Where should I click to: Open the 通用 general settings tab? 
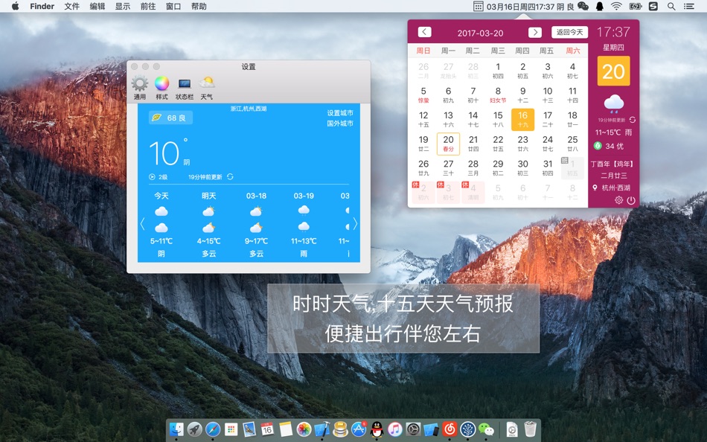coord(139,88)
